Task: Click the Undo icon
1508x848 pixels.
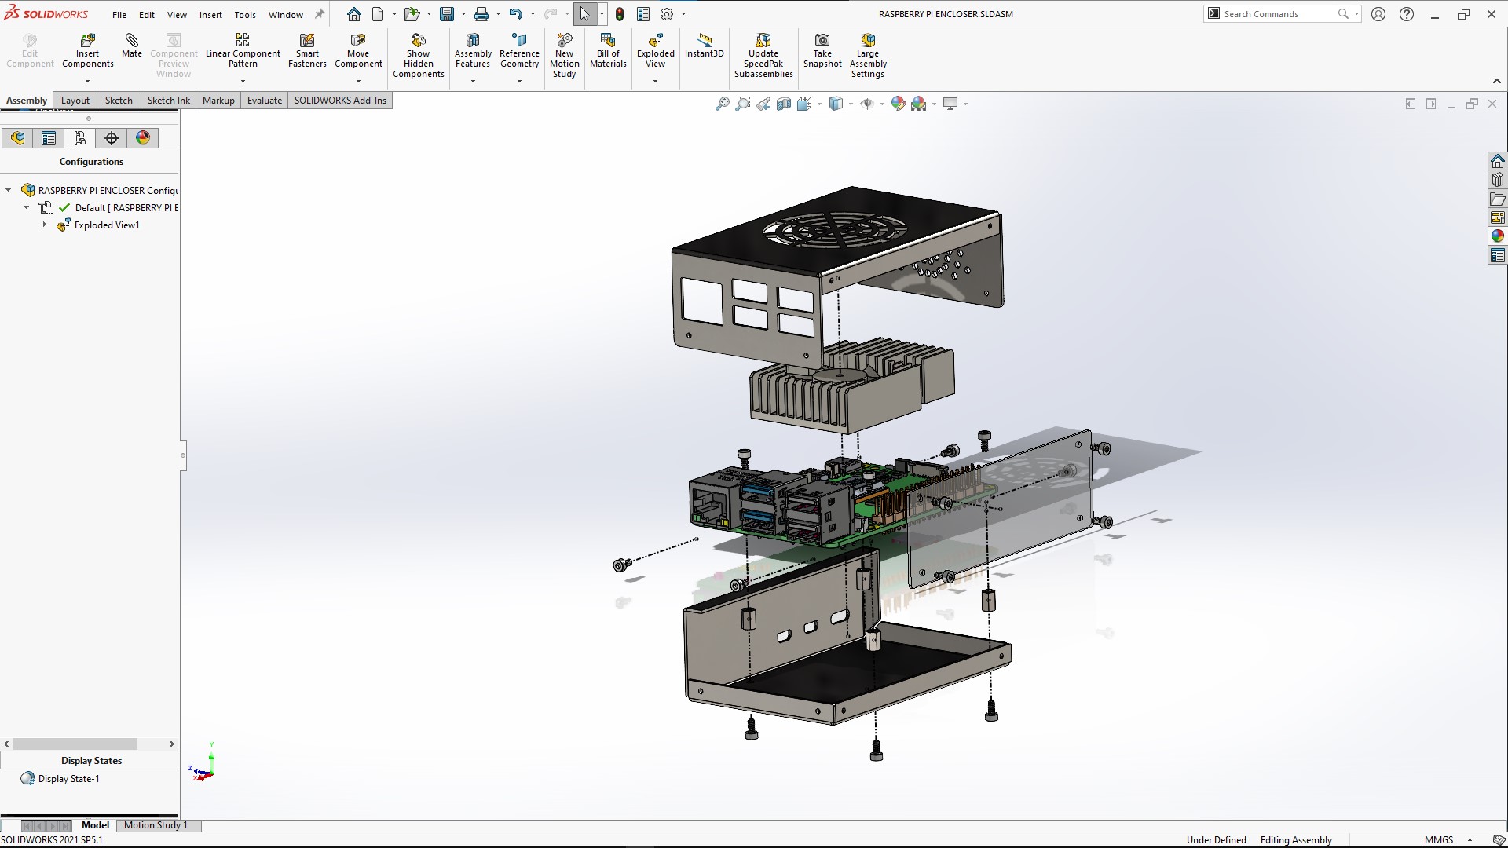Action: click(515, 14)
